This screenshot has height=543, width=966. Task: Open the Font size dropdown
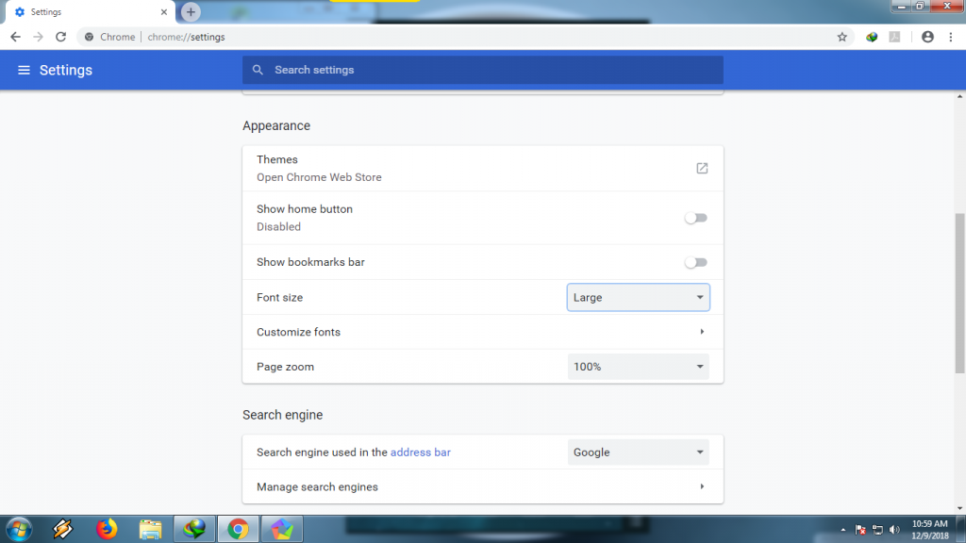pyautogui.click(x=639, y=297)
